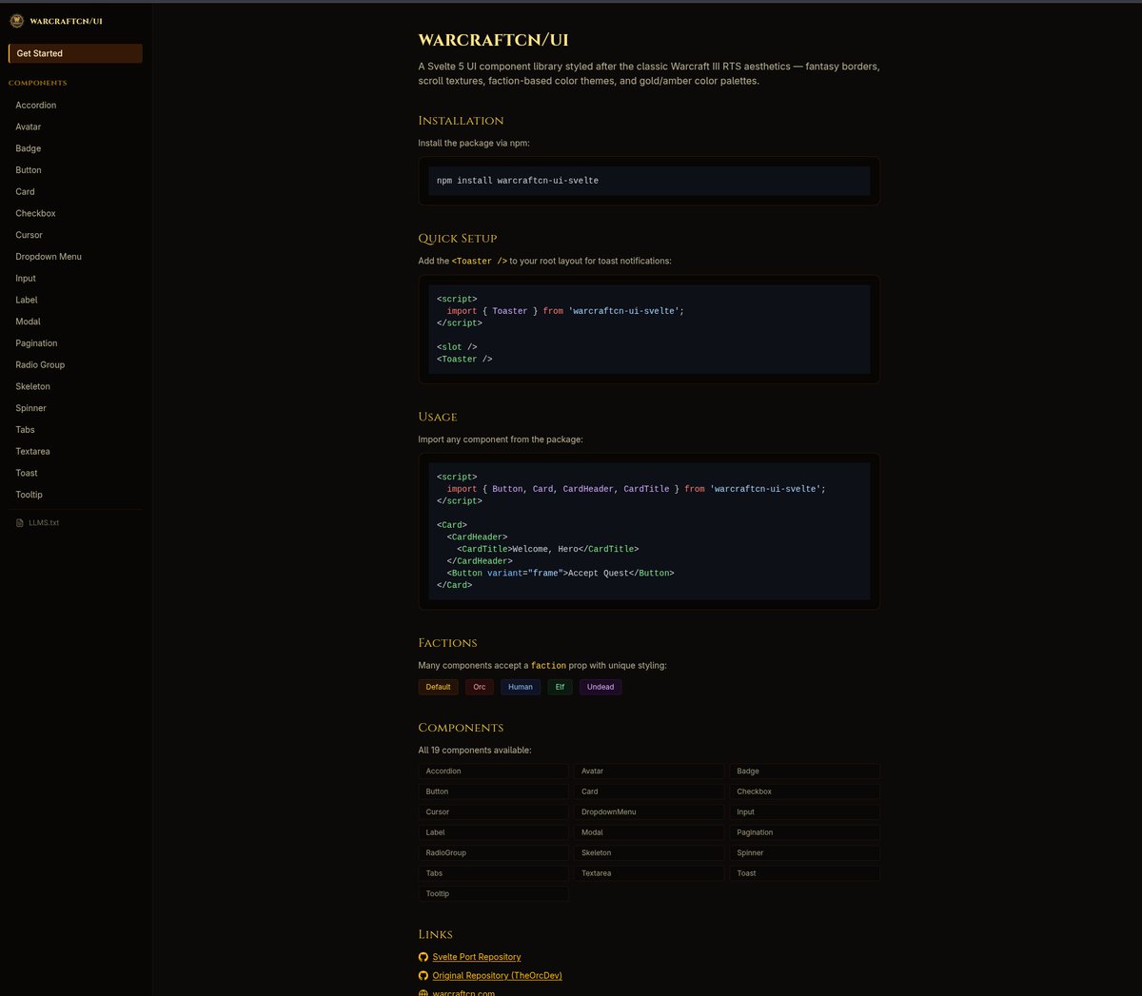Image resolution: width=1142 pixels, height=996 pixels.
Task: Click the WarcraftCN/UI logo icon
Action: (16, 21)
